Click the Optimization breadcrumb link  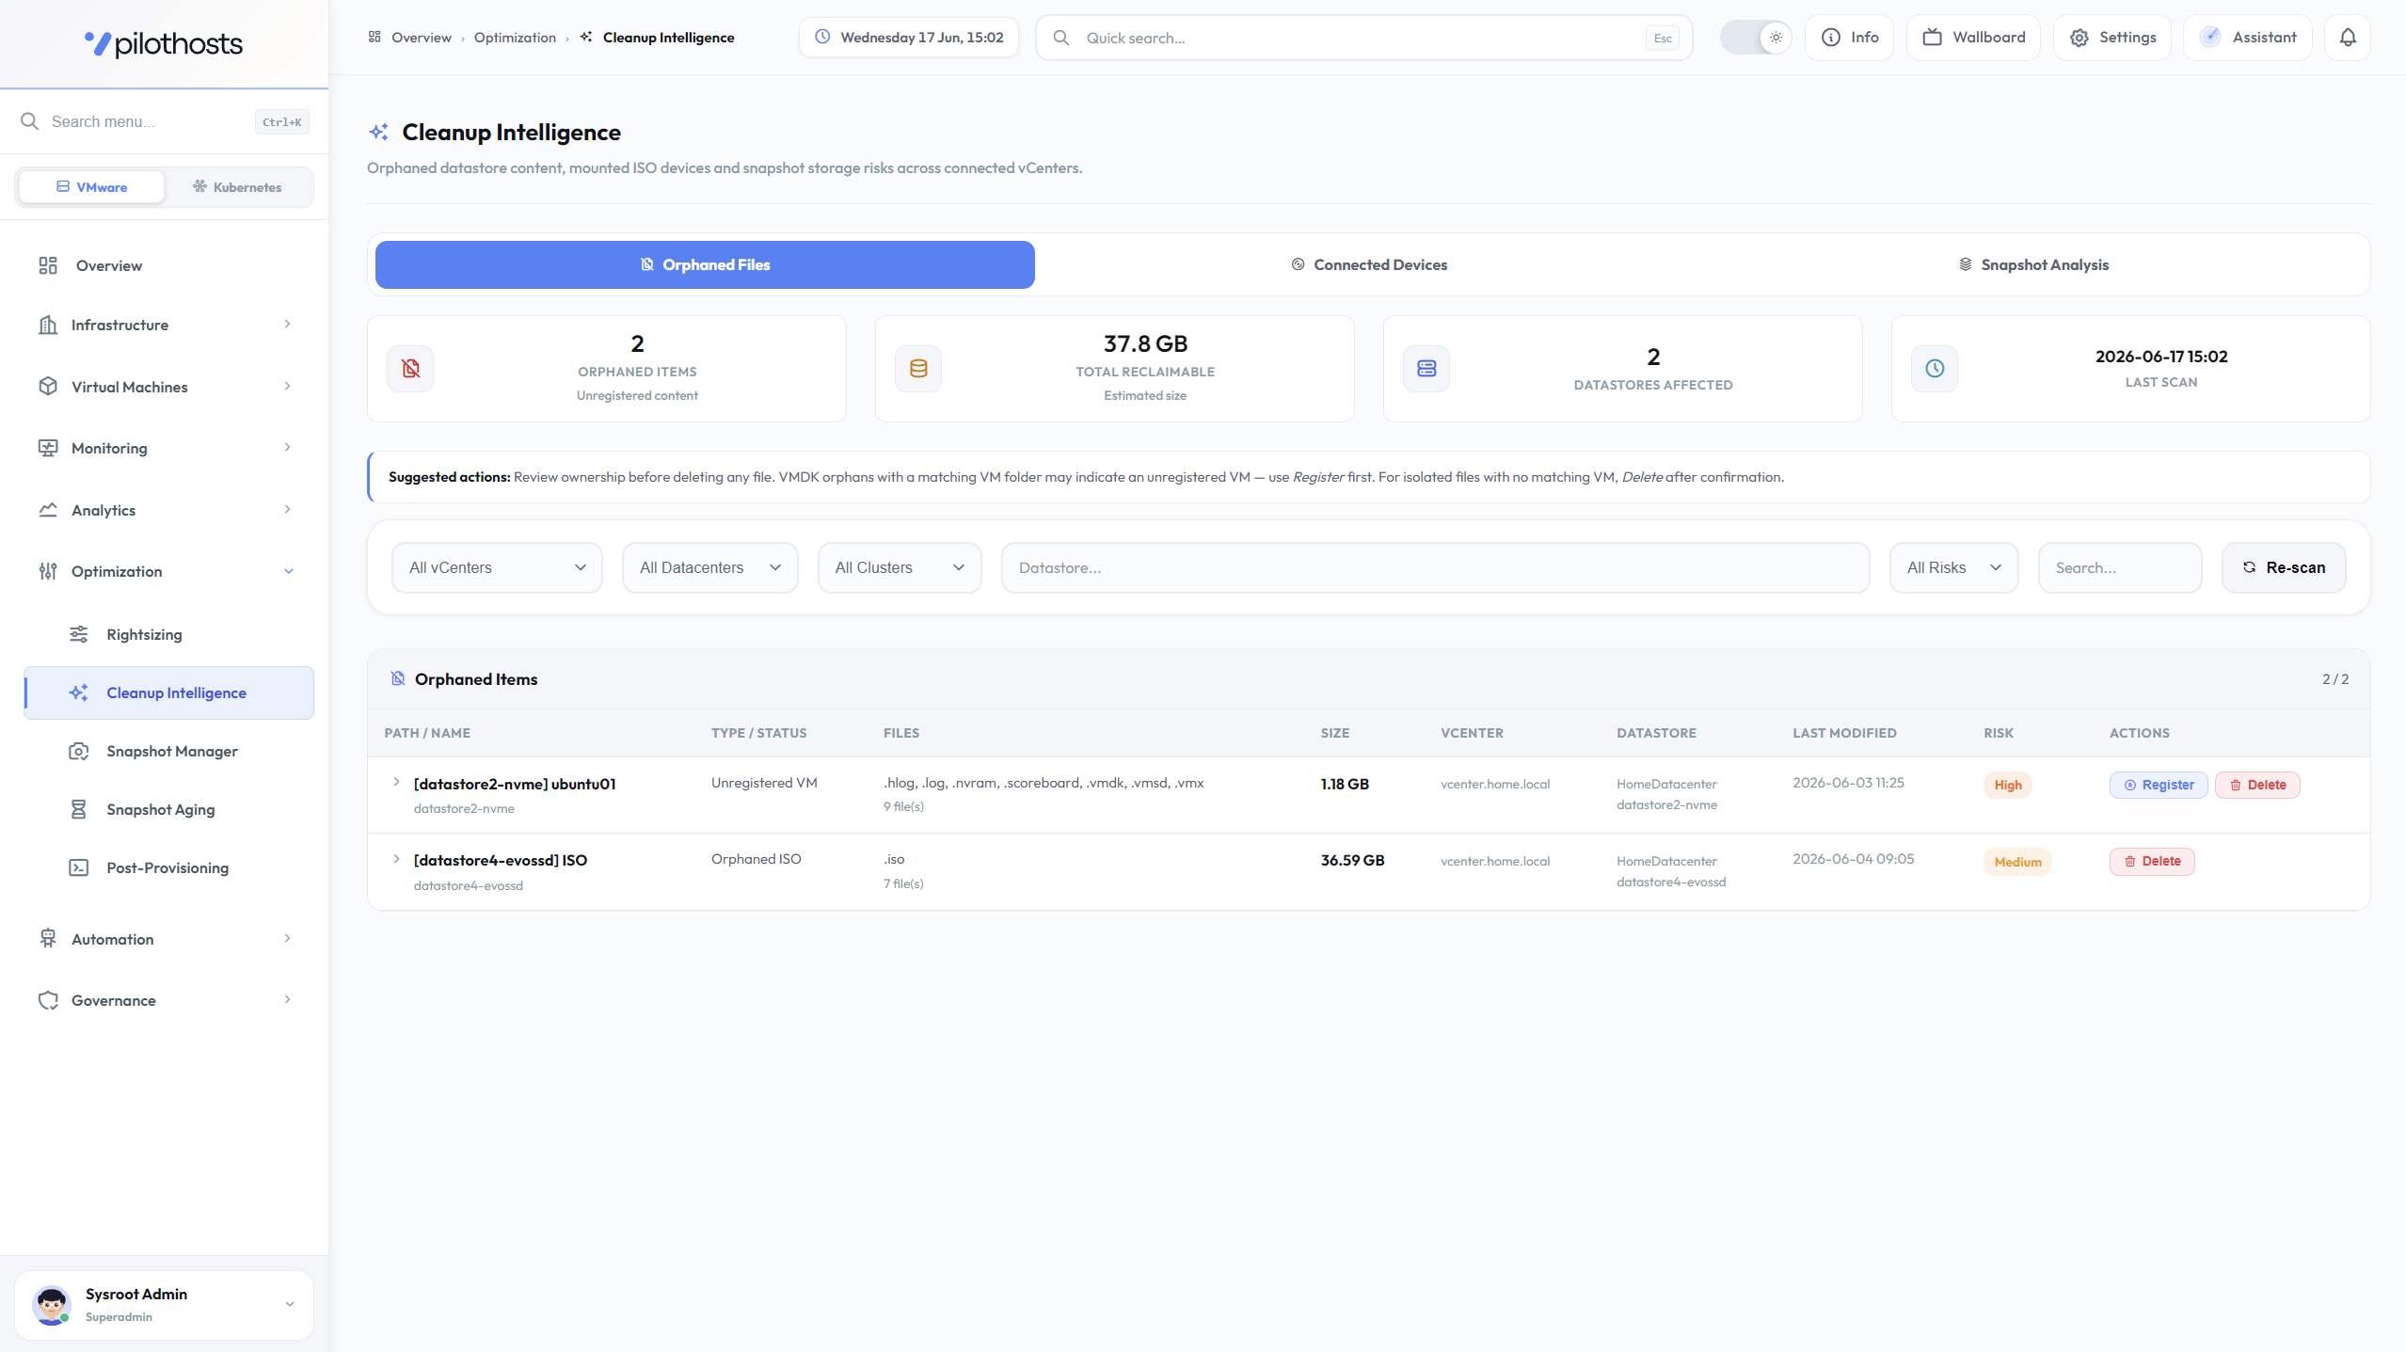pos(515,38)
